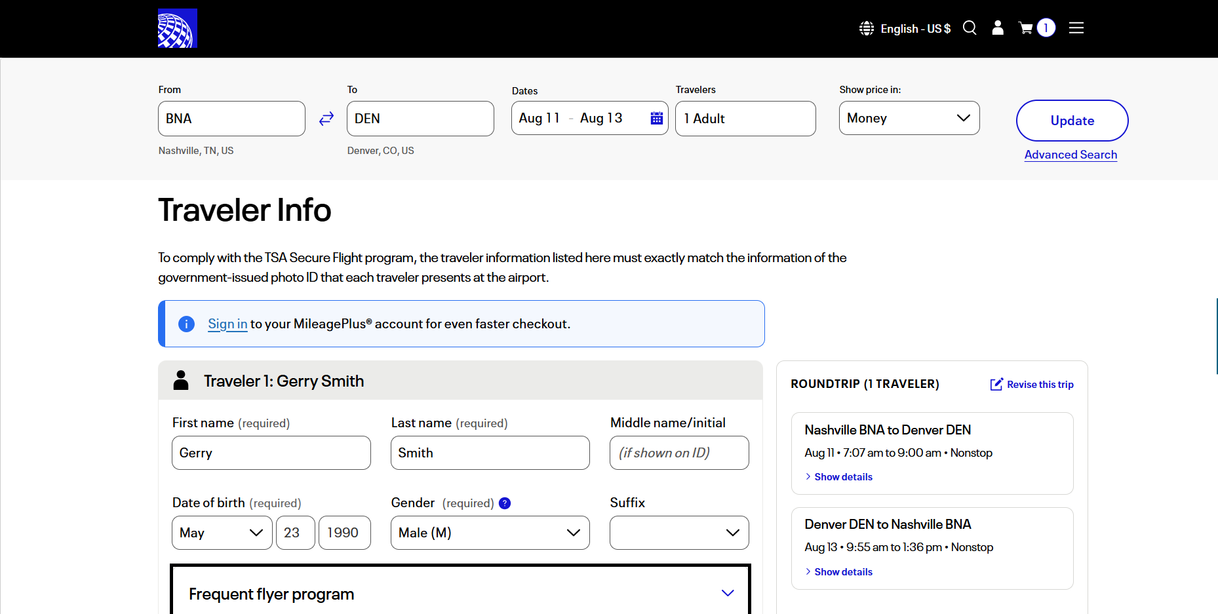Click the Nashville BNA to Denver DEN title
Viewport: 1218px width, 614px height.
click(888, 430)
